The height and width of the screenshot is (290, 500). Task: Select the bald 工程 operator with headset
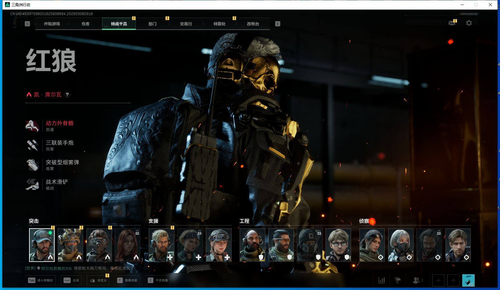point(252,245)
